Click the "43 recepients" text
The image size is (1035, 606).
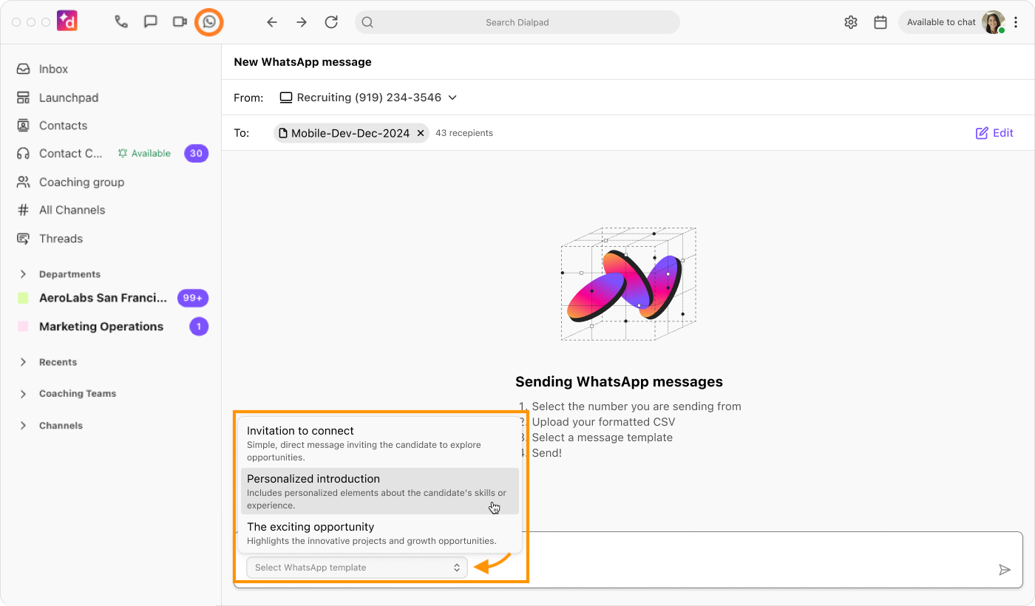point(464,133)
